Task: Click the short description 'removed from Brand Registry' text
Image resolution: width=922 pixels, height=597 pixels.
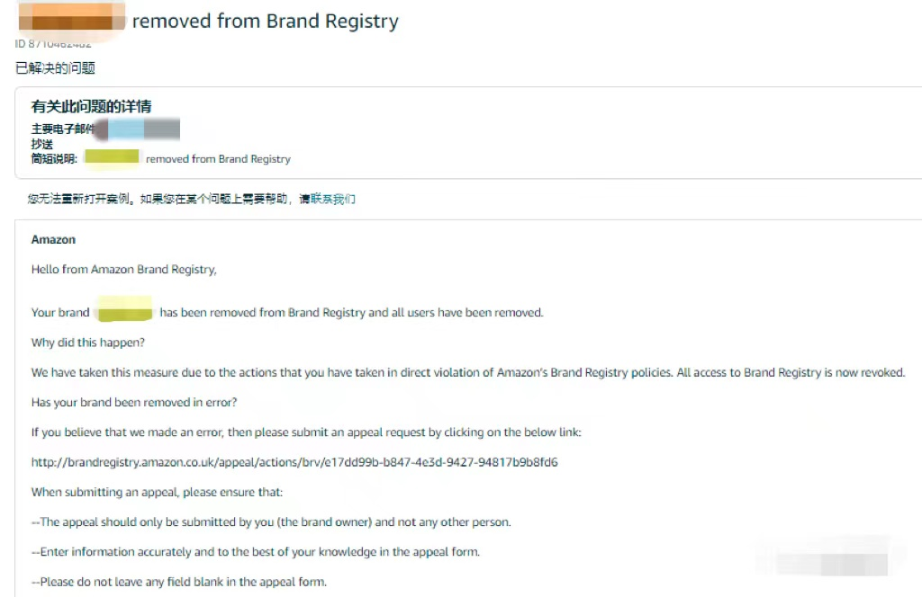Action: 218,159
